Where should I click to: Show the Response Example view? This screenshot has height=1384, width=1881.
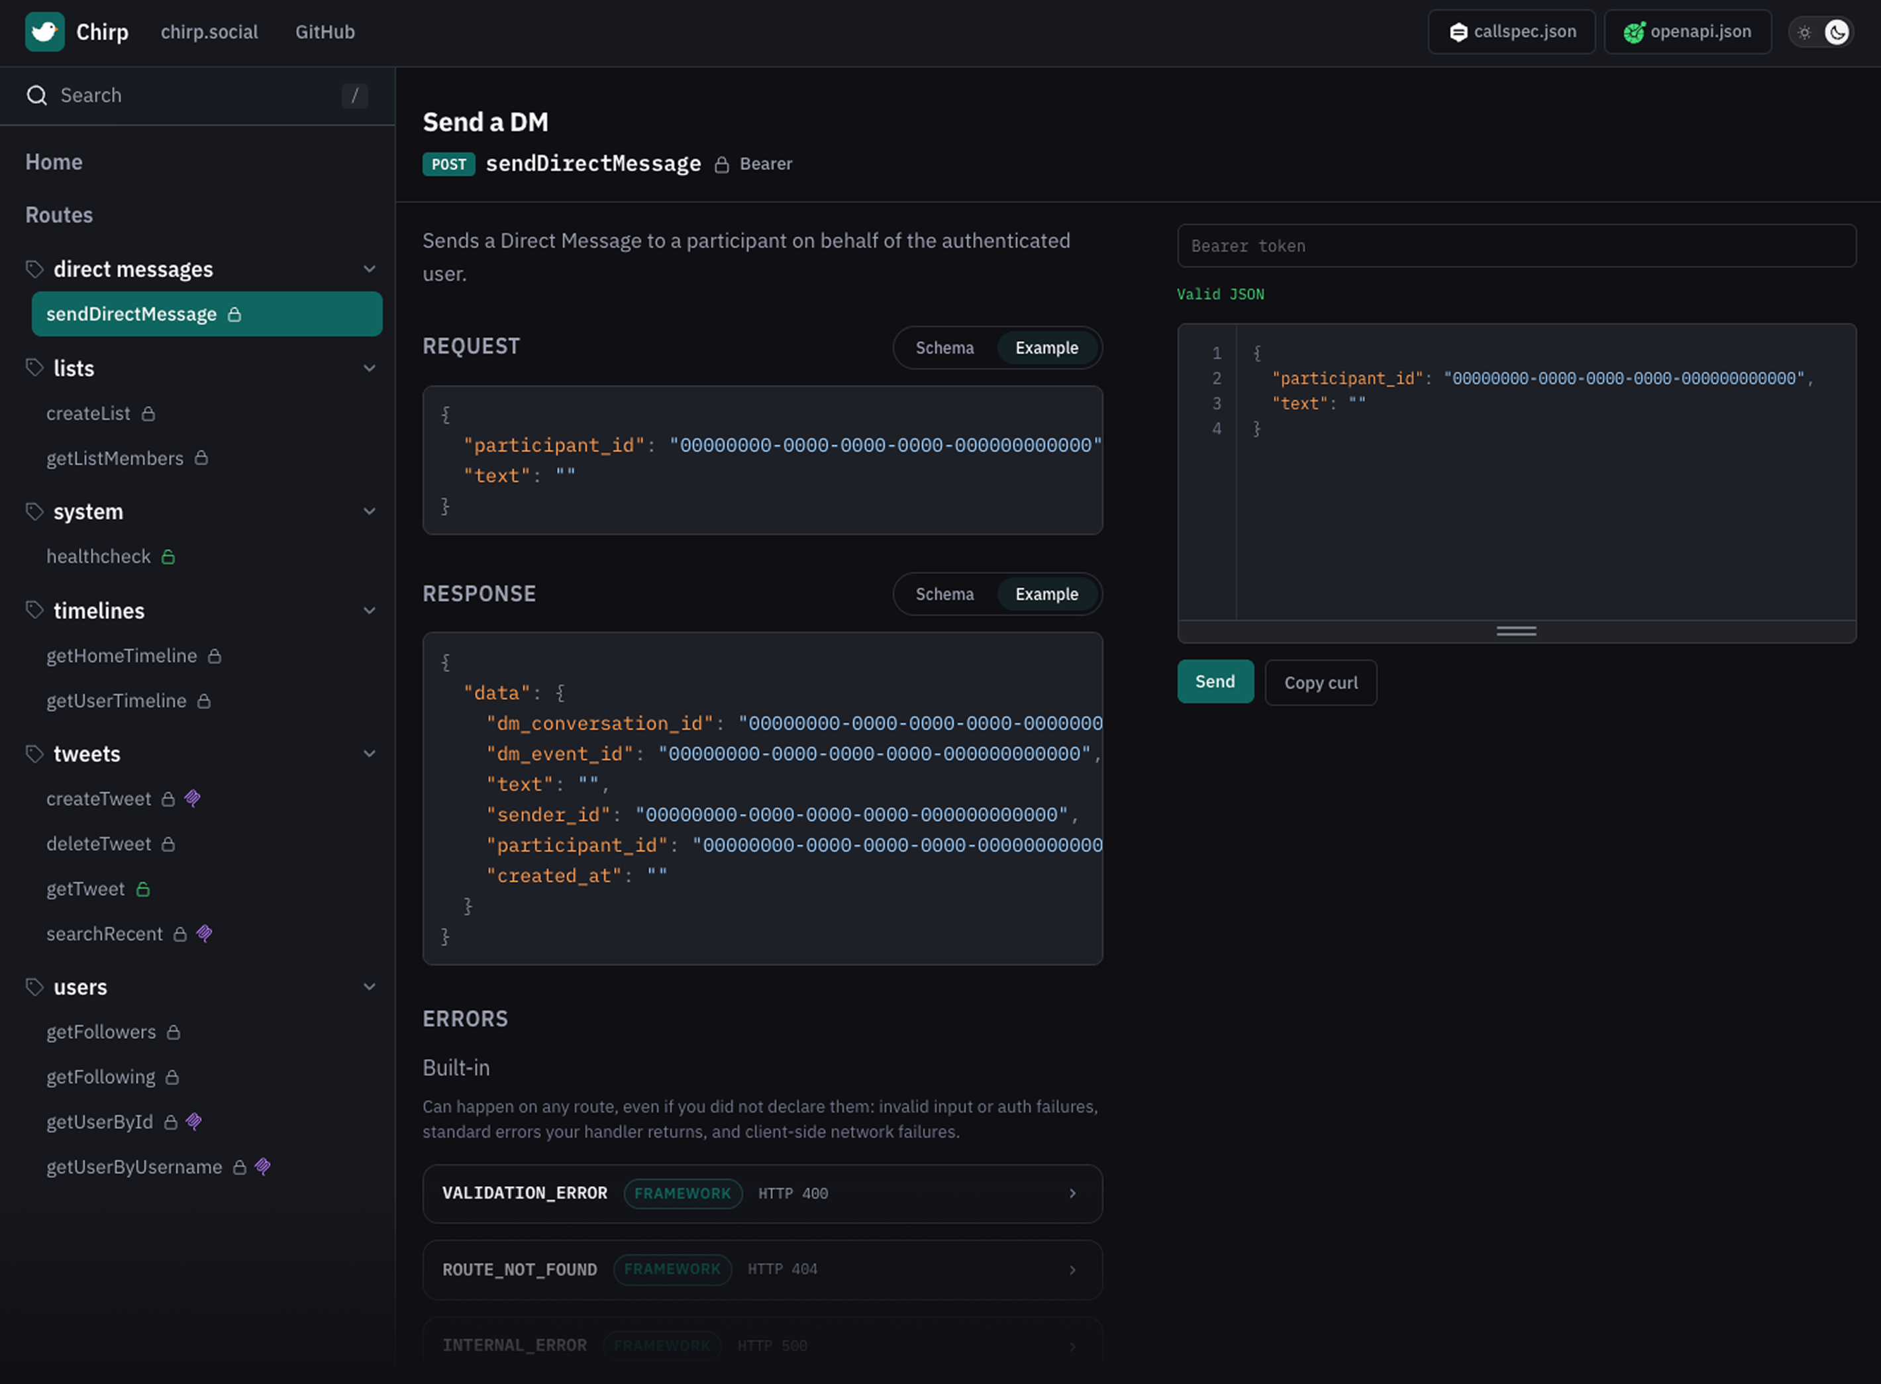[x=1046, y=594]
